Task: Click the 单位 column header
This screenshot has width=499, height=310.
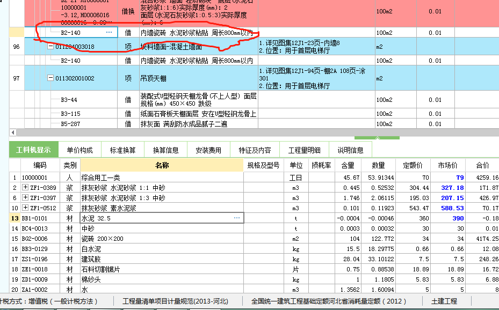Action: [x=296, y=165]
